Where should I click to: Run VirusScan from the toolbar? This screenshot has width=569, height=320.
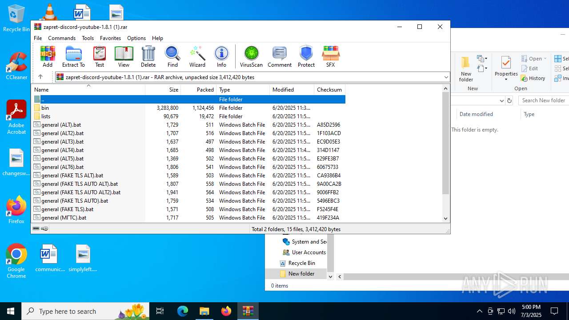click(251, 56)
